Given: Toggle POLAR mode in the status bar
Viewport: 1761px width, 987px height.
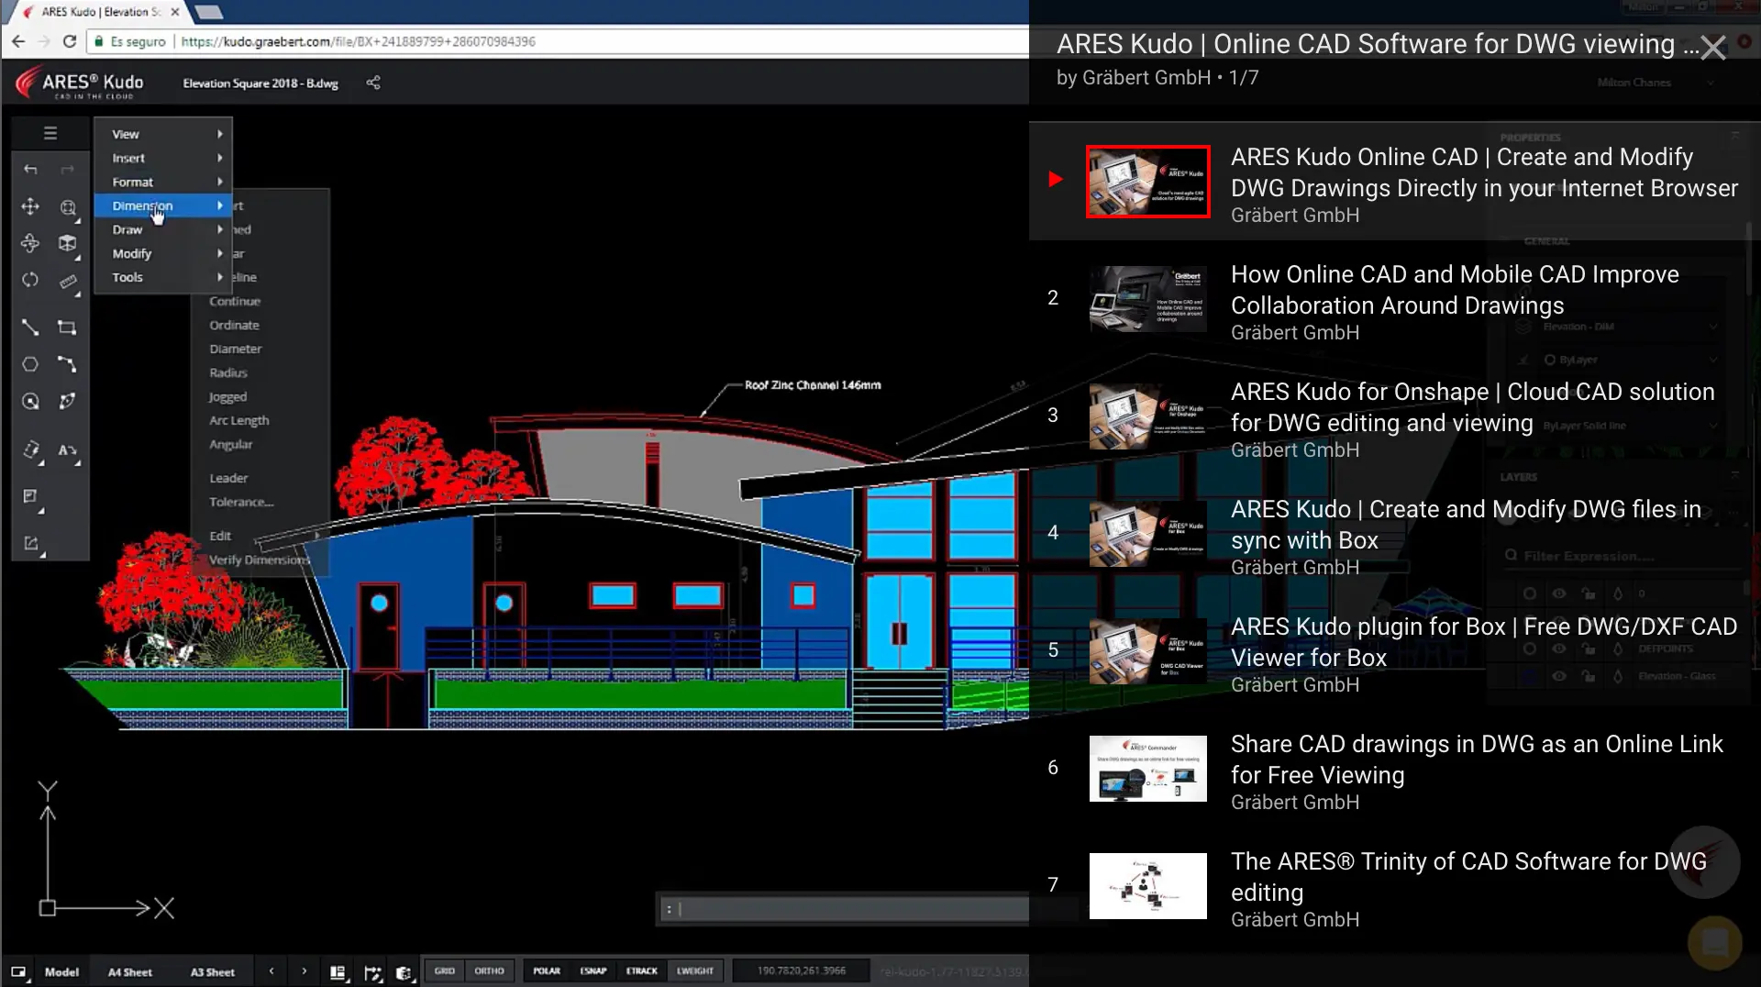Looking at the screenshot, I should pyautogui.click(x=547, y=970).
